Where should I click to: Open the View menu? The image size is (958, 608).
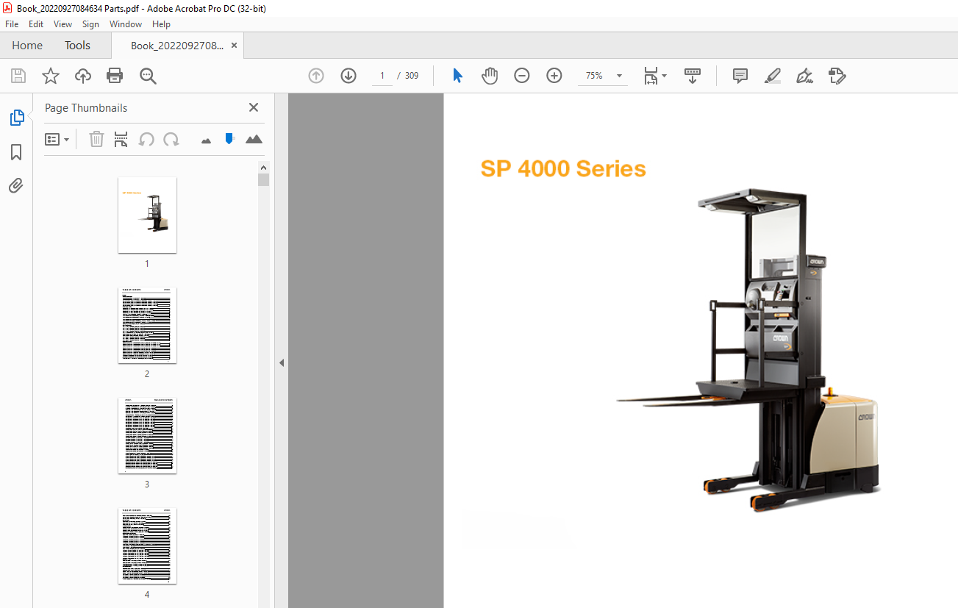click(x=63, y=24)
